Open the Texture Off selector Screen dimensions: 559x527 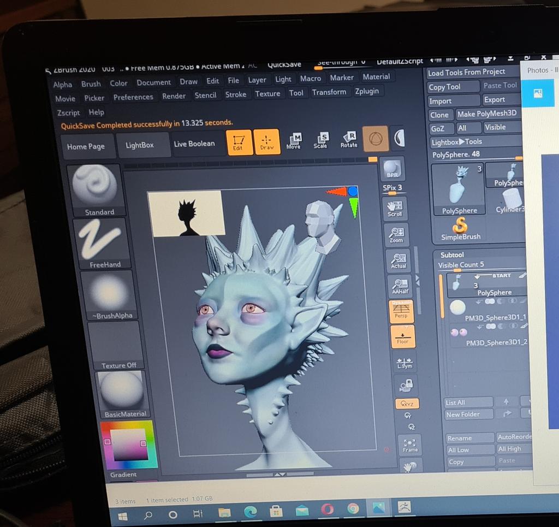tap(116, 346)
